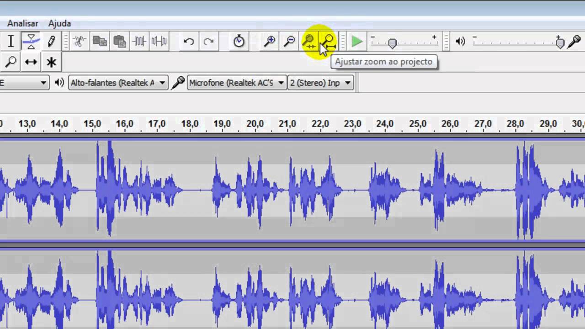The image size is (585, 329).
Task: Open the Ajuda menu
Action: (x=59, y=23)
